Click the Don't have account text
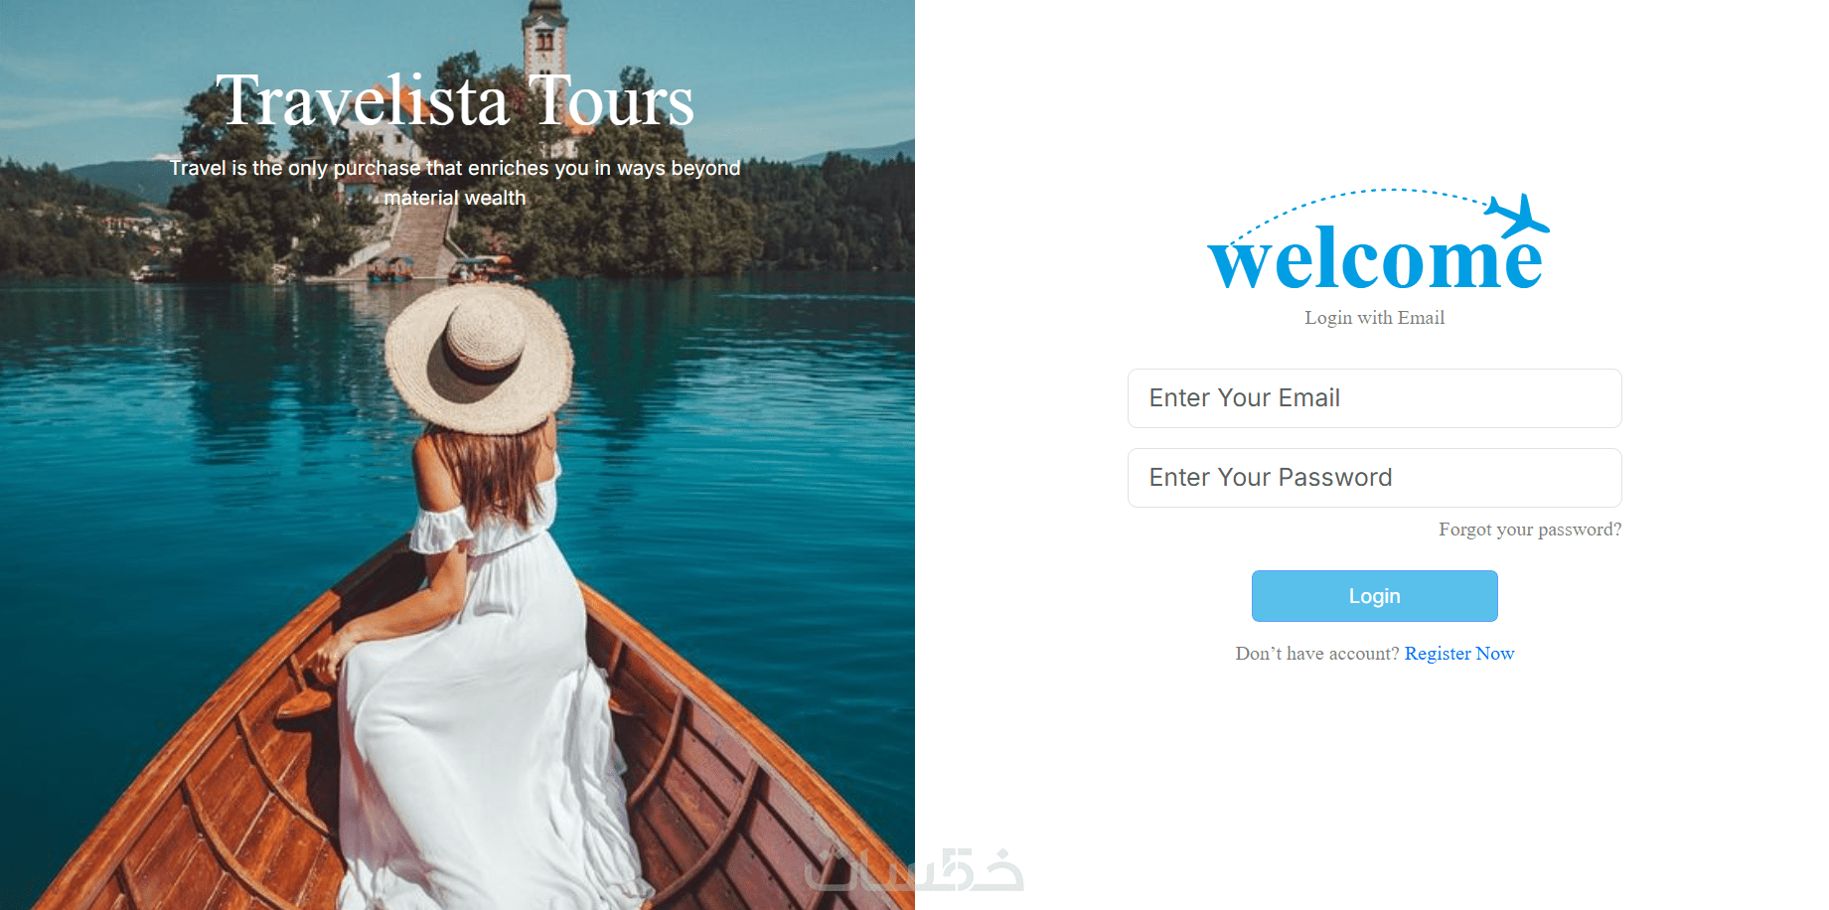This screenshot has height=910, width=1829. (x=1317, y=654)
